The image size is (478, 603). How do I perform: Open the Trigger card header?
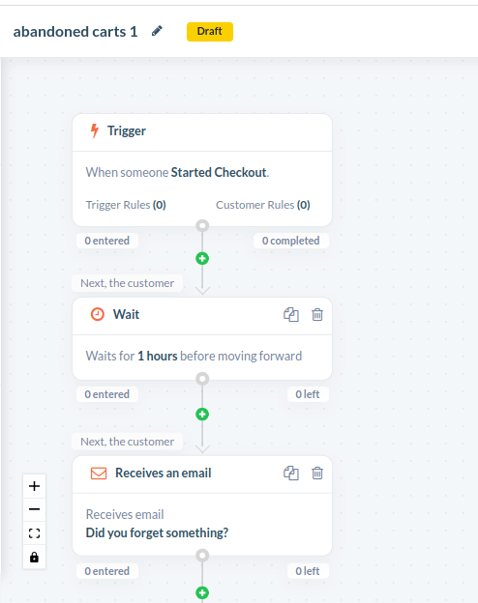[202, 131]
